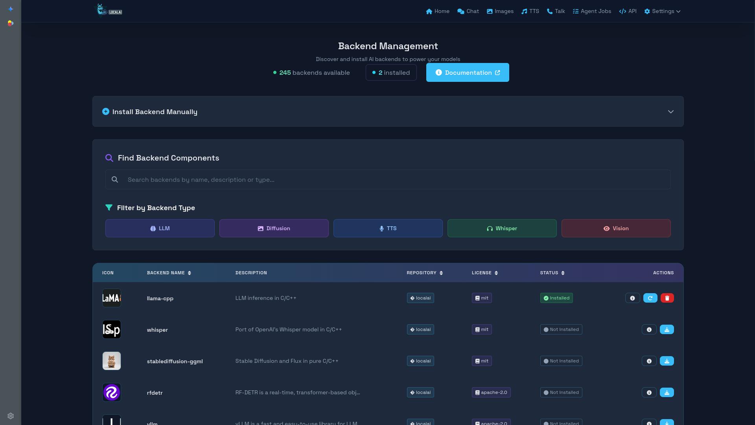The width and height of the screenshot is (755, 425).
Task: Click the rfdetr backend name
Action: [x=155, y=393]
